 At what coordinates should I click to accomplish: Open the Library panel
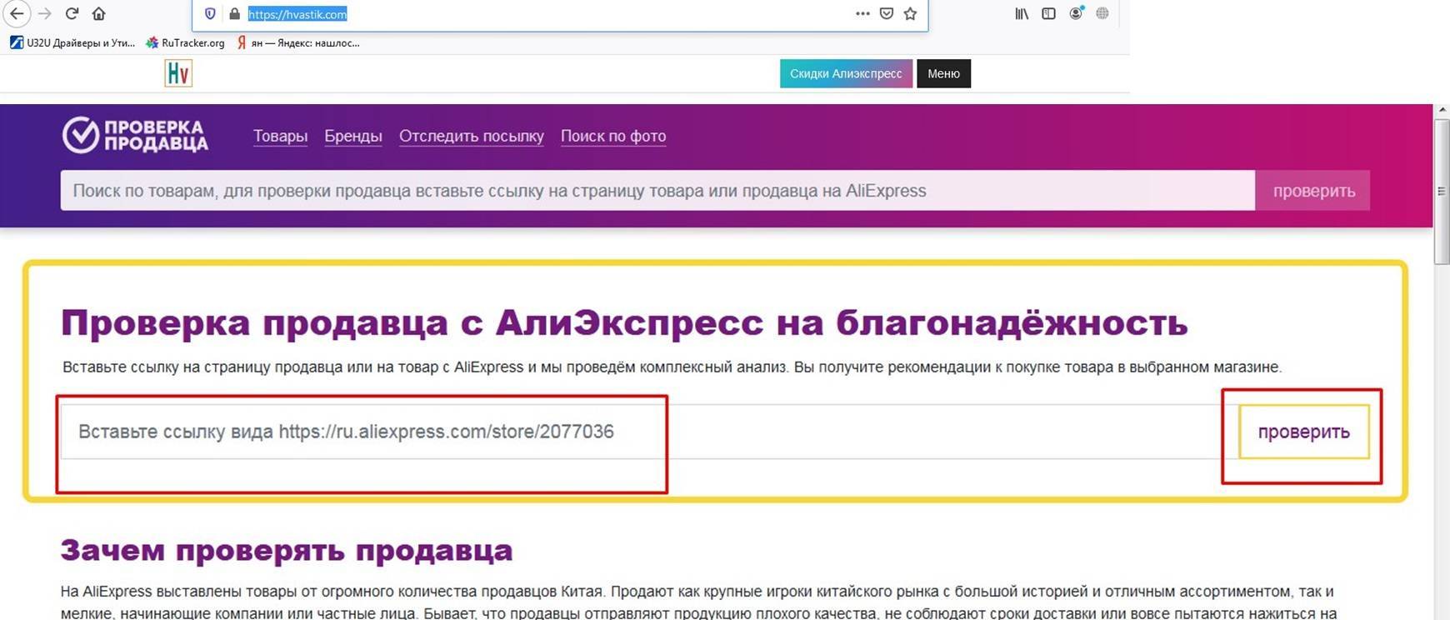(1022, 13)
